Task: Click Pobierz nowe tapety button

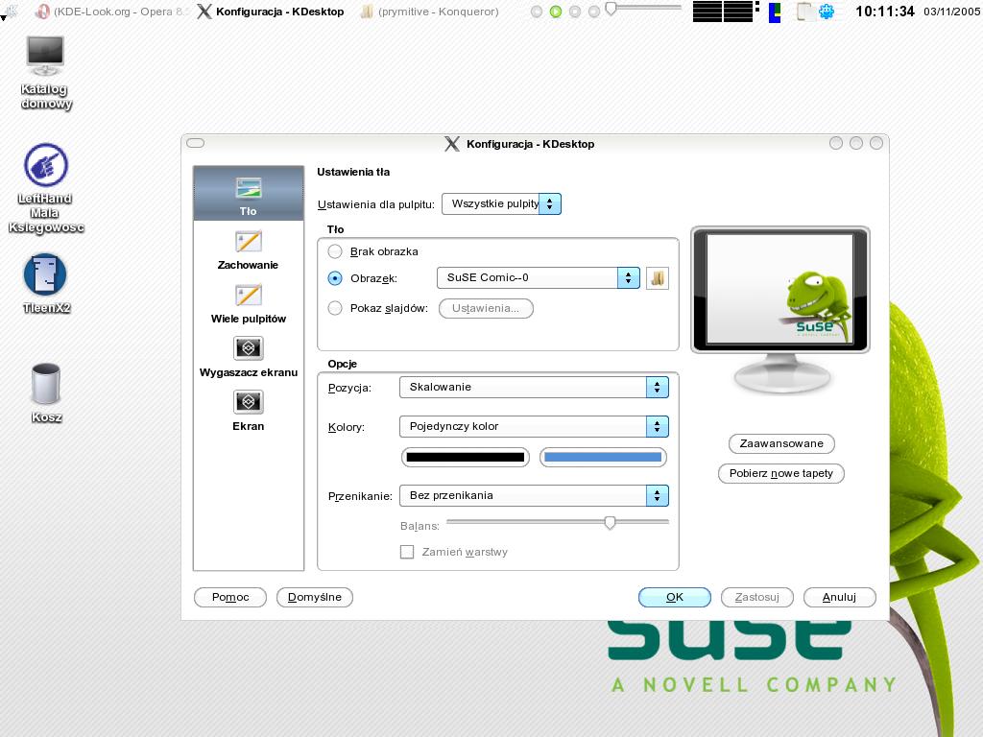Action: (x=781, y=474)
